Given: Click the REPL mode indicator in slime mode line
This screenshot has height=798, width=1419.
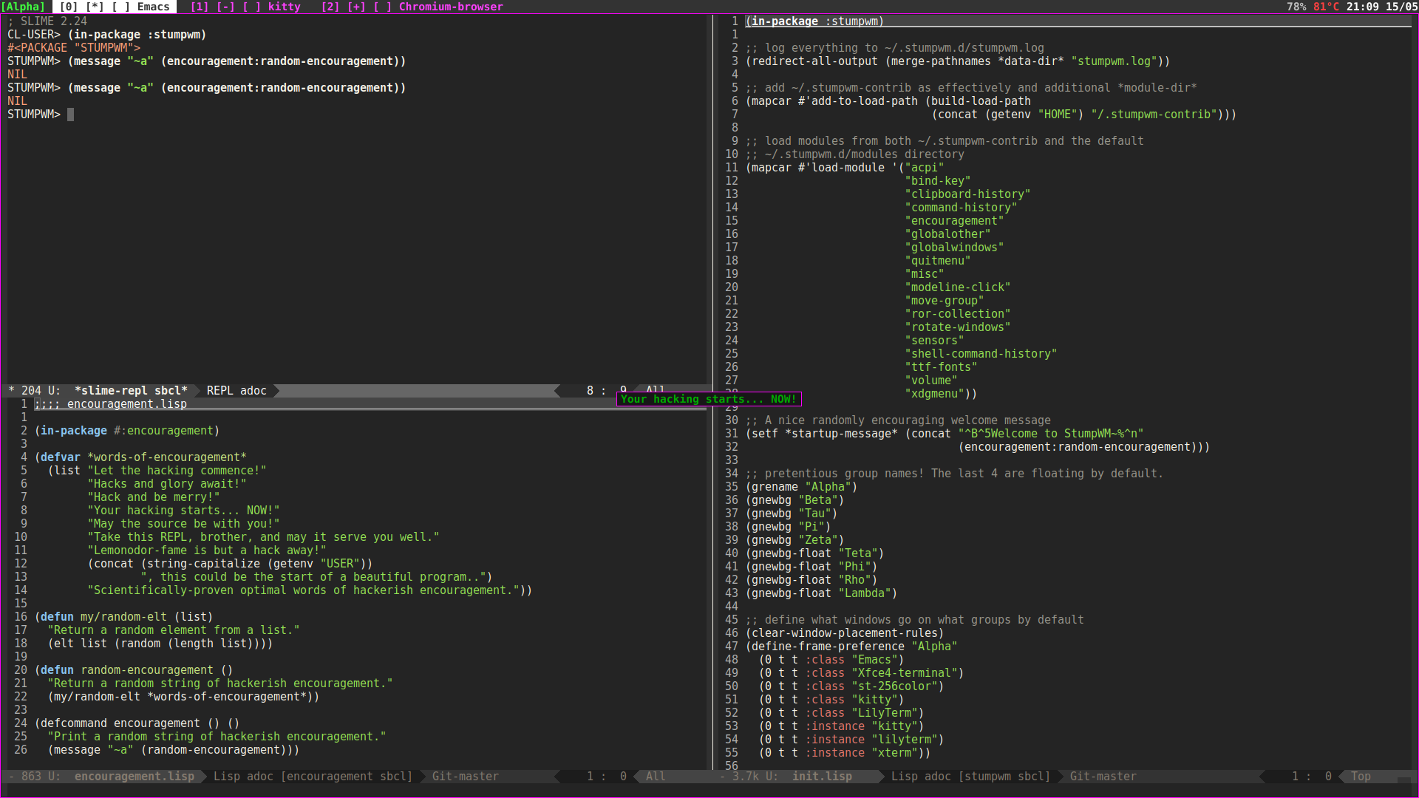Looking at the screenshot, I should pos(220,390).
